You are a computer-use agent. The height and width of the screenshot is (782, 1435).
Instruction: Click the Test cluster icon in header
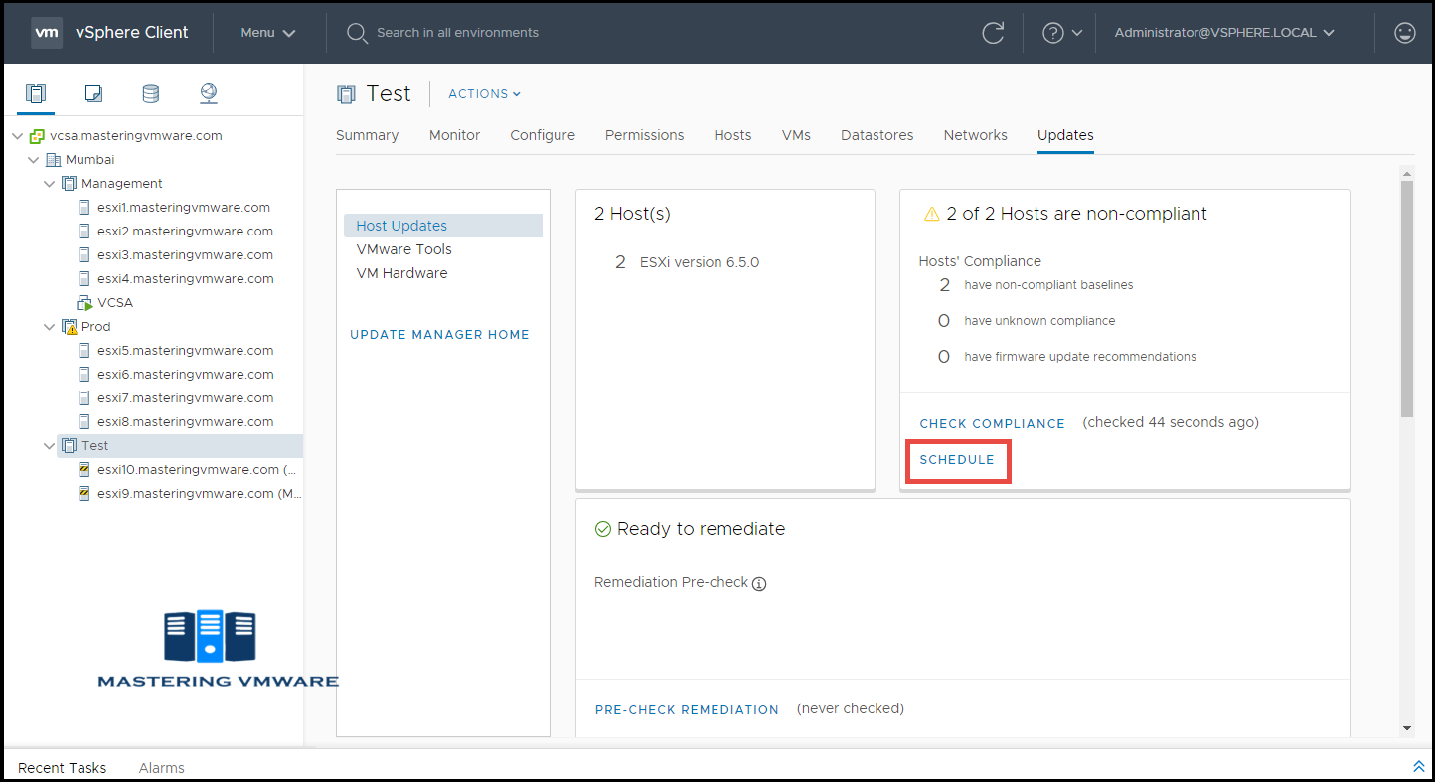click(x=346, y=94)
